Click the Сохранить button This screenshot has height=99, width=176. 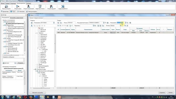162,93
